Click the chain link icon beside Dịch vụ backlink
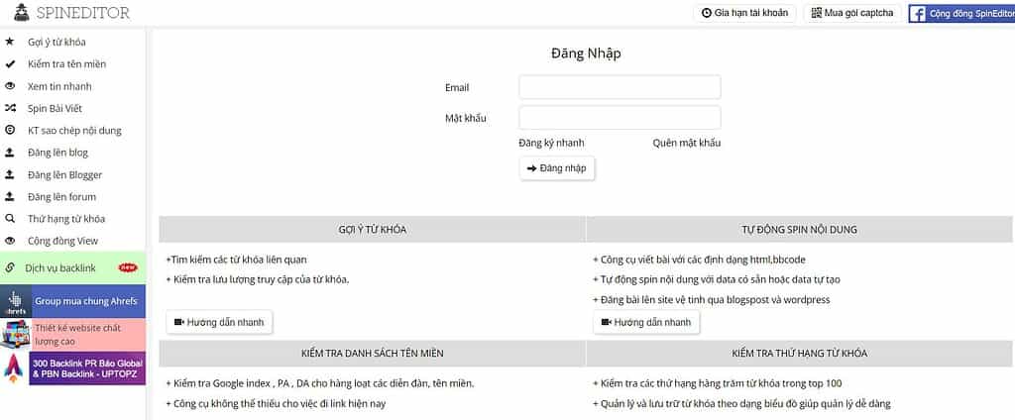Screen dimensions: 1015x420 (x=9, y=267)
